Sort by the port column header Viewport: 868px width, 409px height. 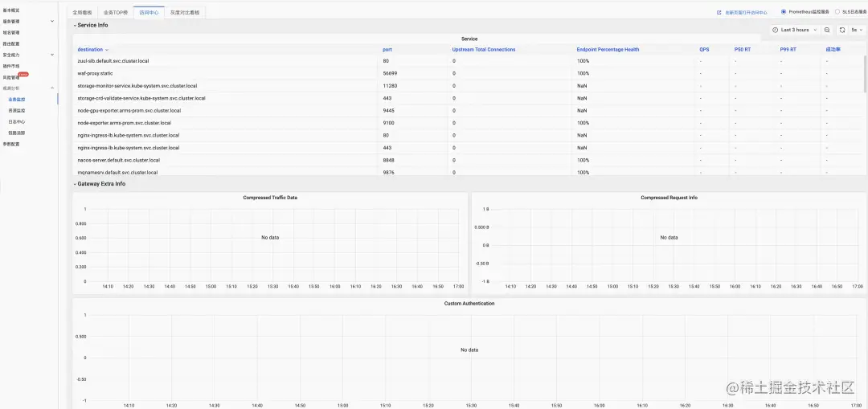point(387,49)
